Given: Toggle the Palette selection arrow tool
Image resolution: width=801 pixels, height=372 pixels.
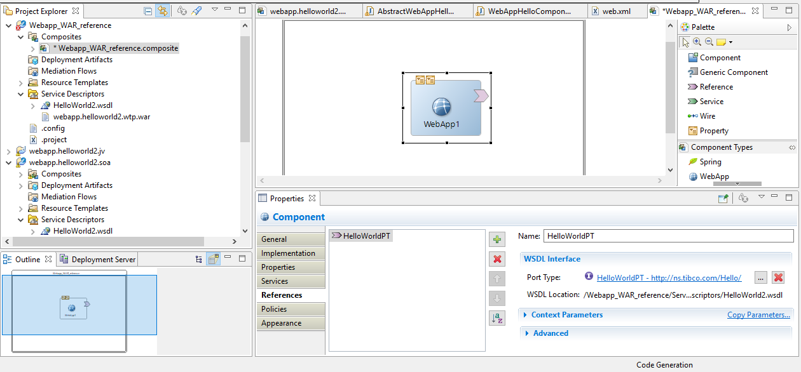Looking at the screenshot, I should (x=685, y=42).
